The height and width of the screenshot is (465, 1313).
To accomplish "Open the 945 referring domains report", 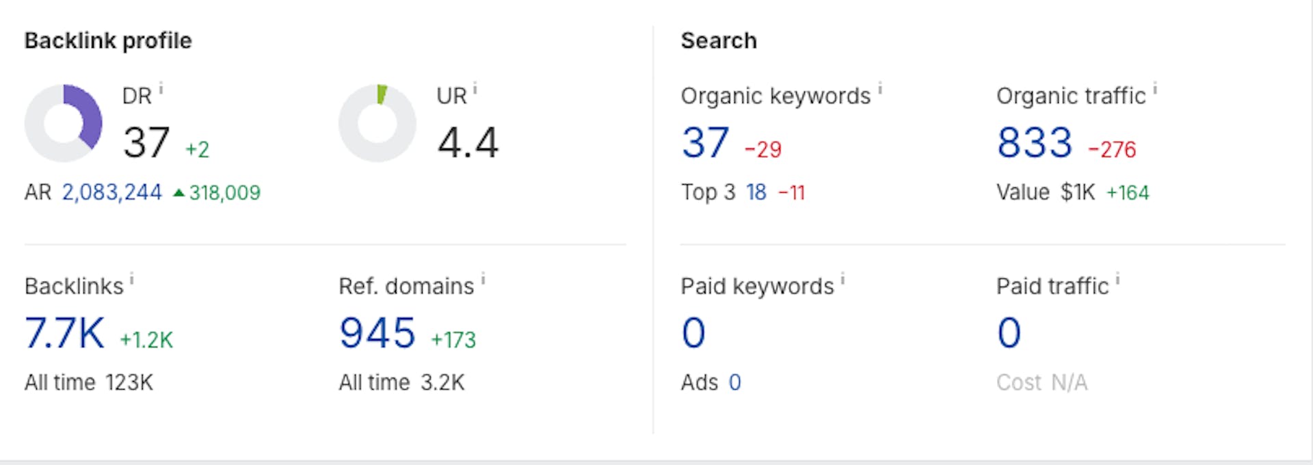I will (x=377, y=333).
